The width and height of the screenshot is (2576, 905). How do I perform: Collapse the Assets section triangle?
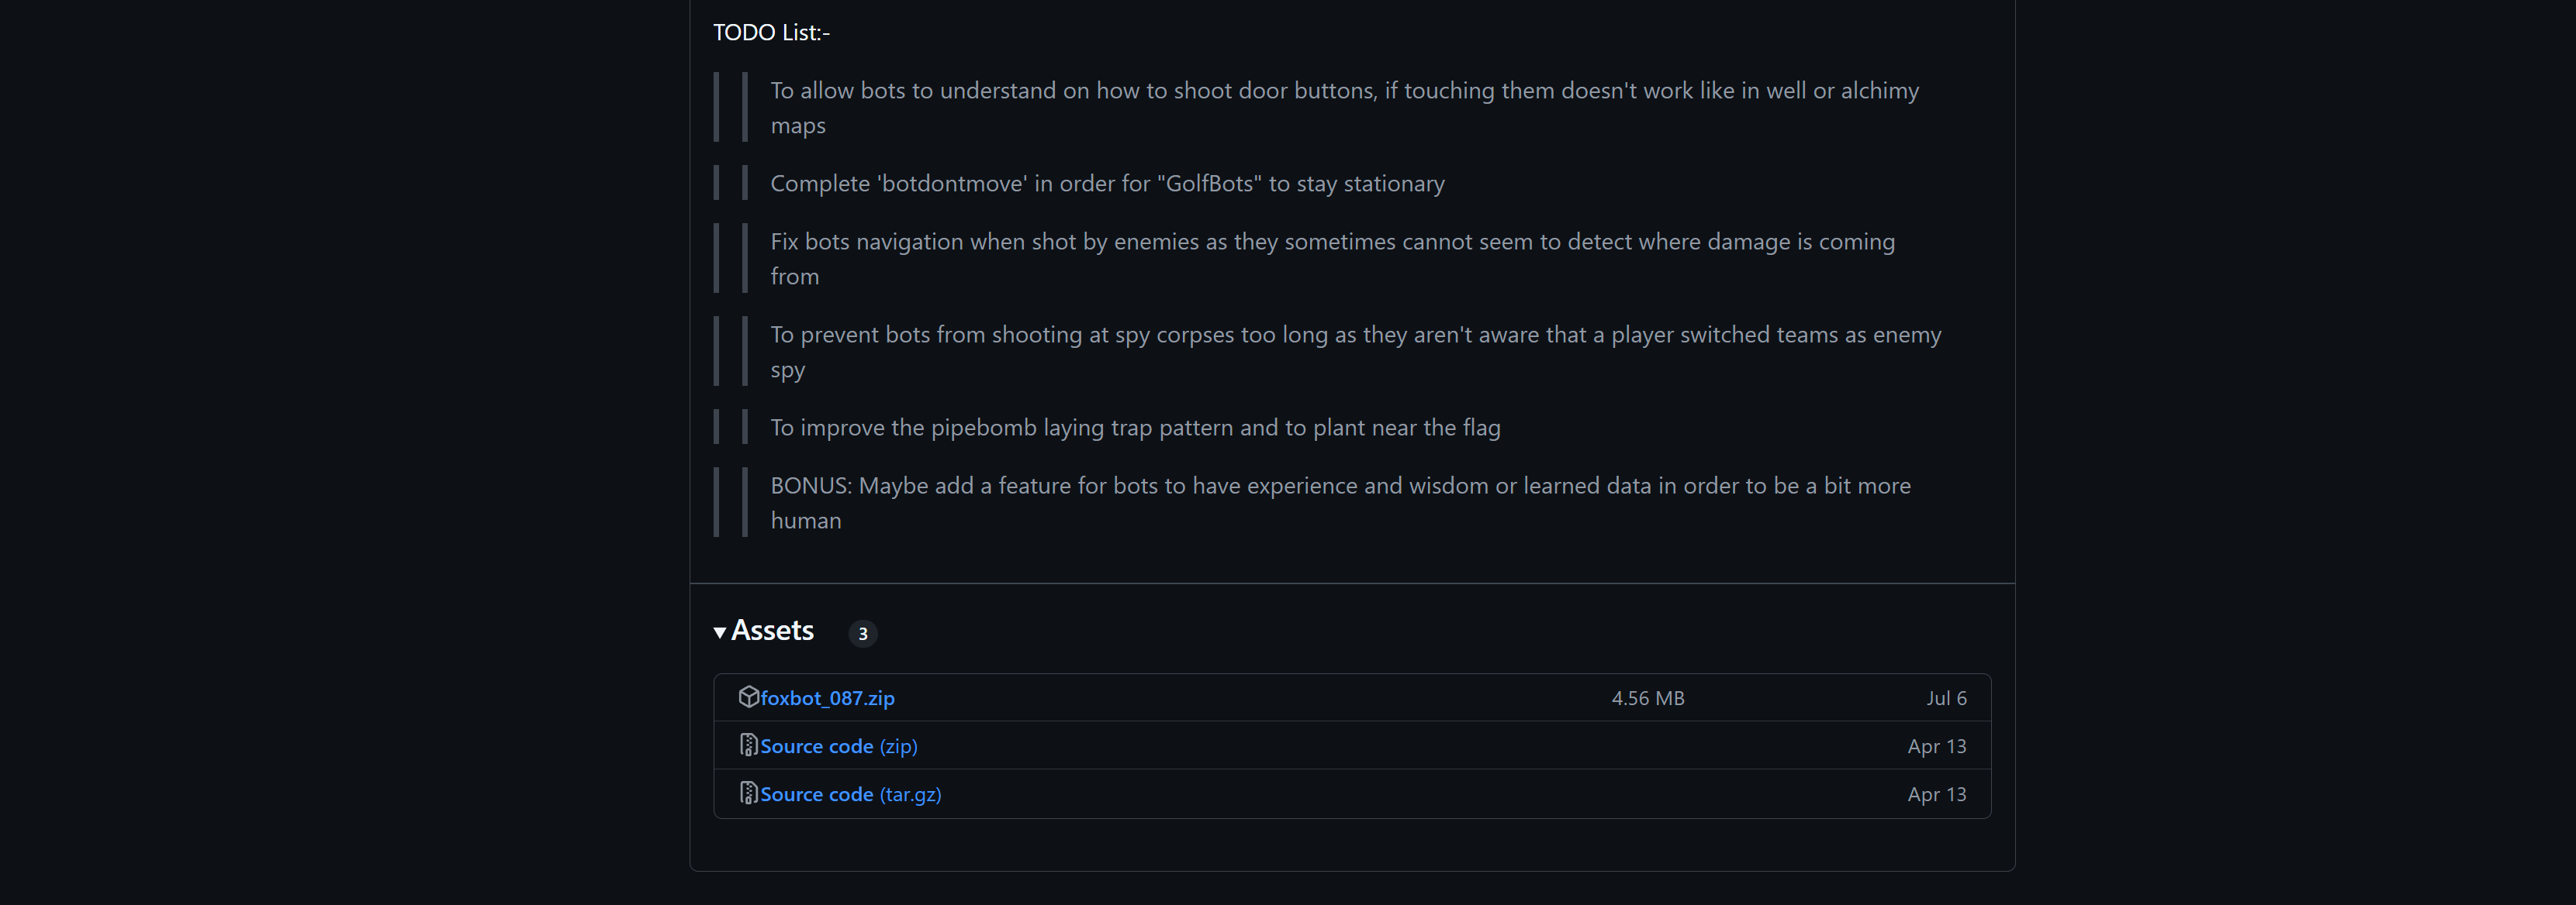click(720, 632)
